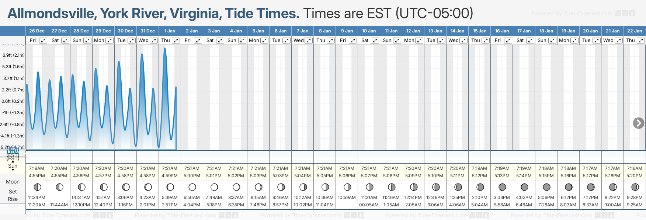Image resolution: width=646 pixels, height=220 pixels.
Task: Click the Powered by Tide-Forecast.com text at top right
Action: pyautogui.click(x=572, y=13)
